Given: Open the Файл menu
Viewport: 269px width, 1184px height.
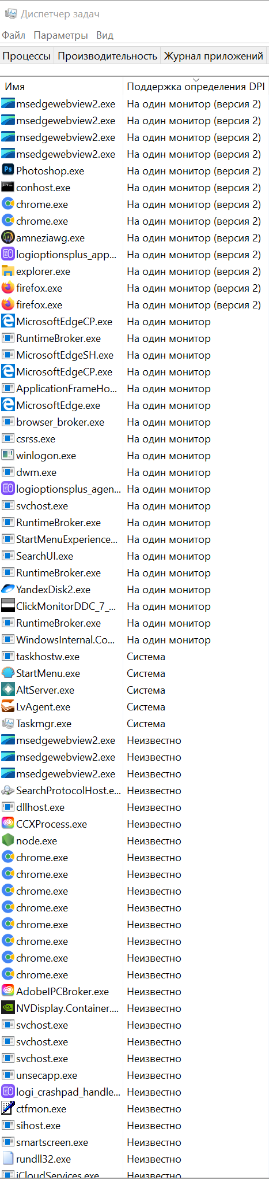Looking at the screenshot, I should click(x=13, y=35).
